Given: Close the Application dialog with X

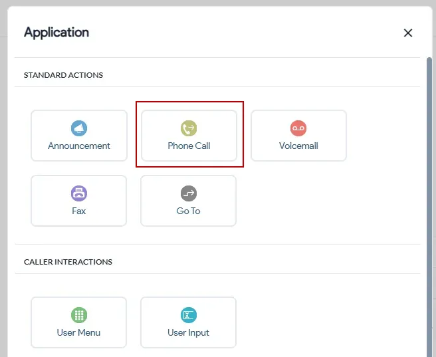Looking at the screenshot, I should 408,33.
